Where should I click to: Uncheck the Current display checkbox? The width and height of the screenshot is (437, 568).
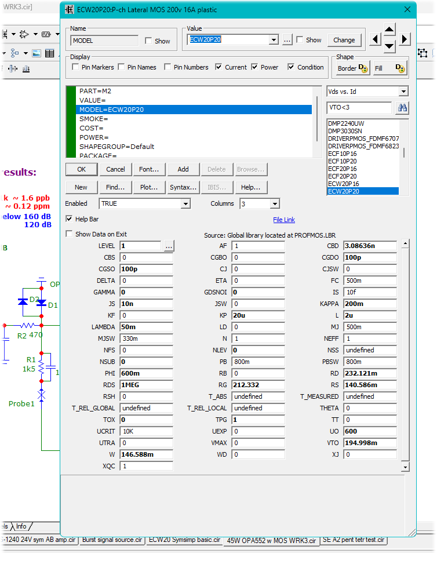(218, 67)
